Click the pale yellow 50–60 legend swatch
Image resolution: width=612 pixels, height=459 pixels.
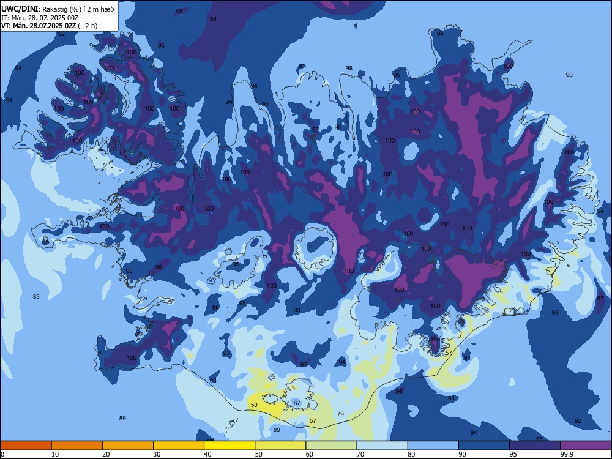pos(280,446)
